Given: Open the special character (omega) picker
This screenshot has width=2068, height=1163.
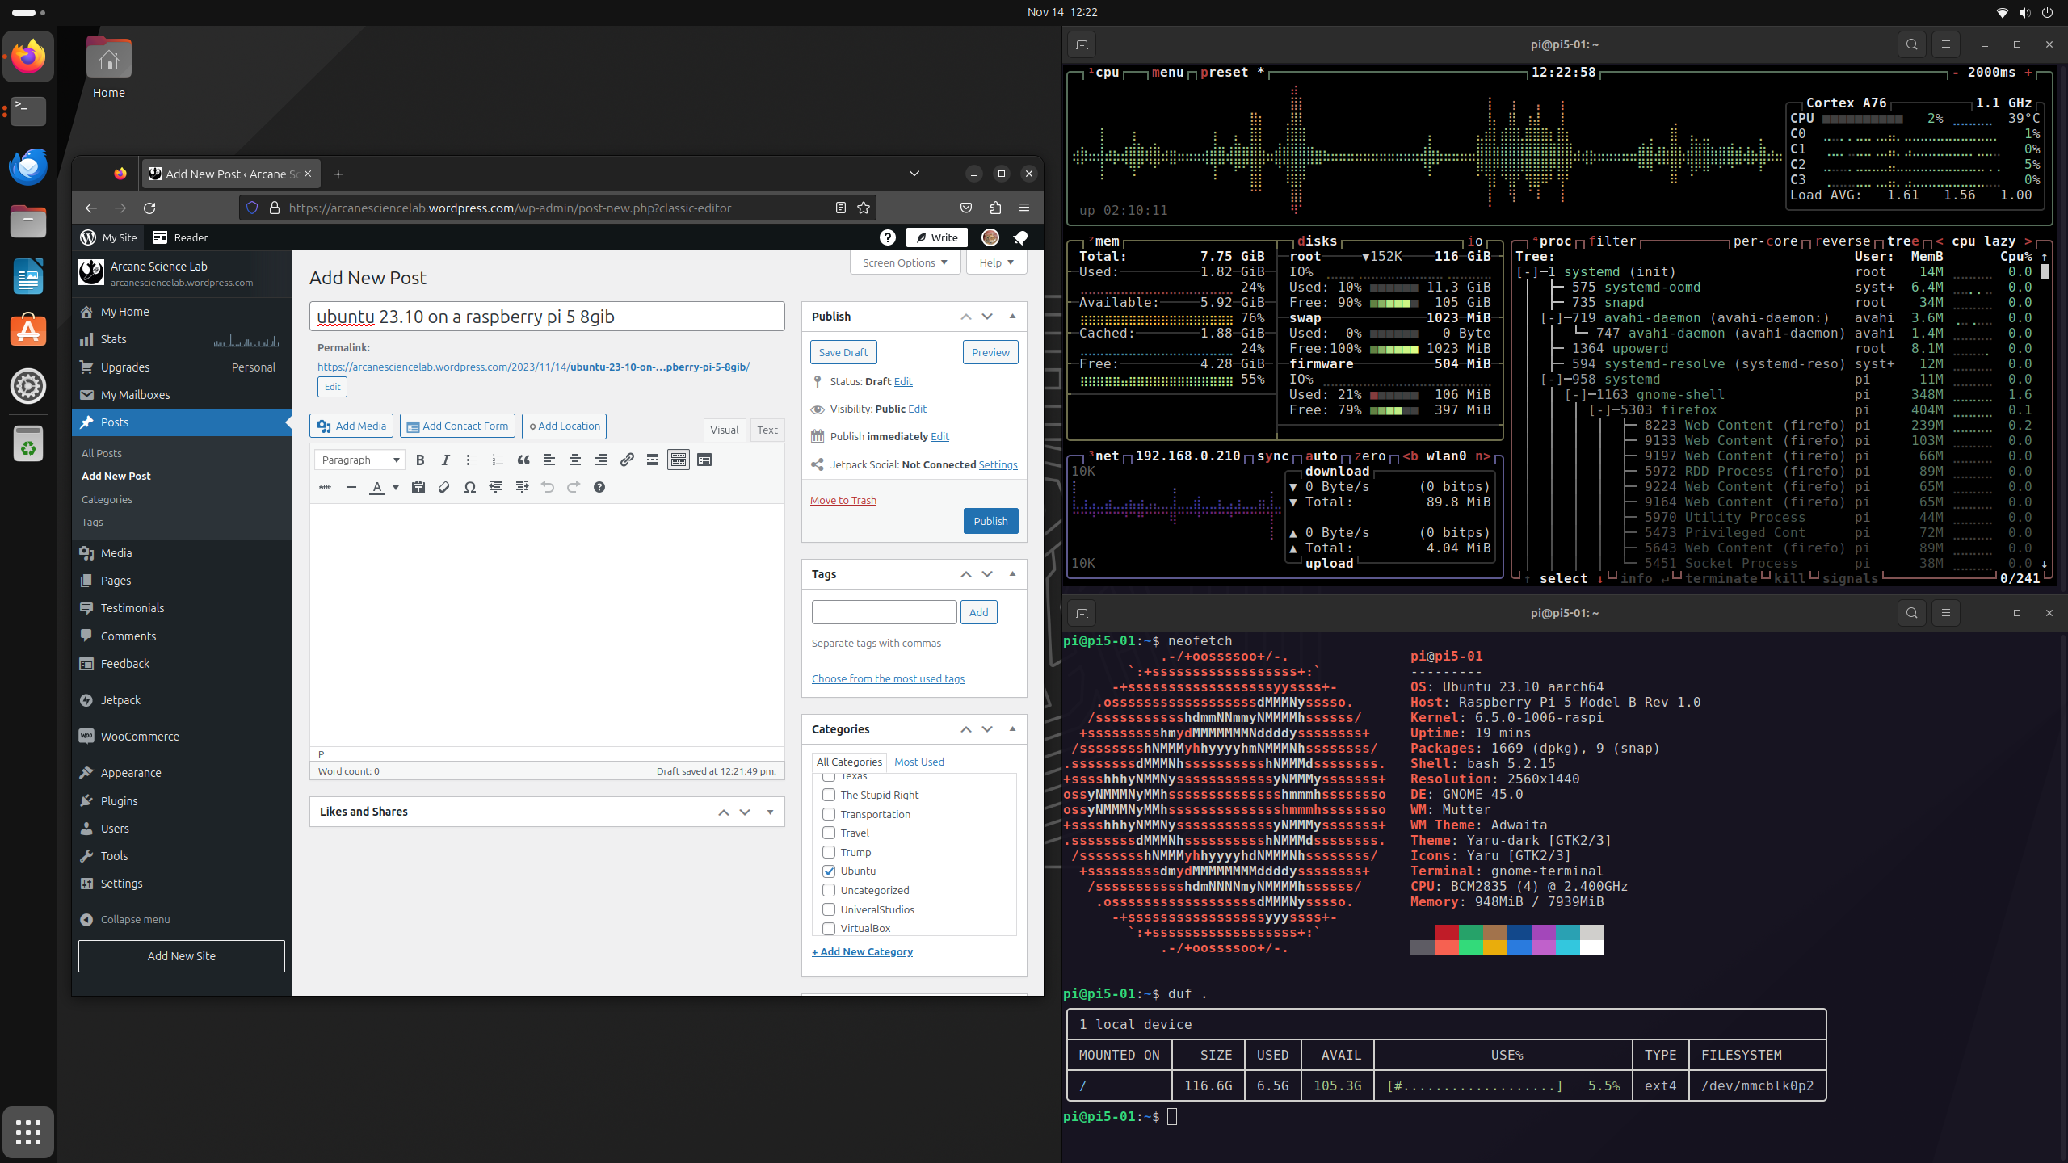Looking at the screenshot, I should point(470,487).
